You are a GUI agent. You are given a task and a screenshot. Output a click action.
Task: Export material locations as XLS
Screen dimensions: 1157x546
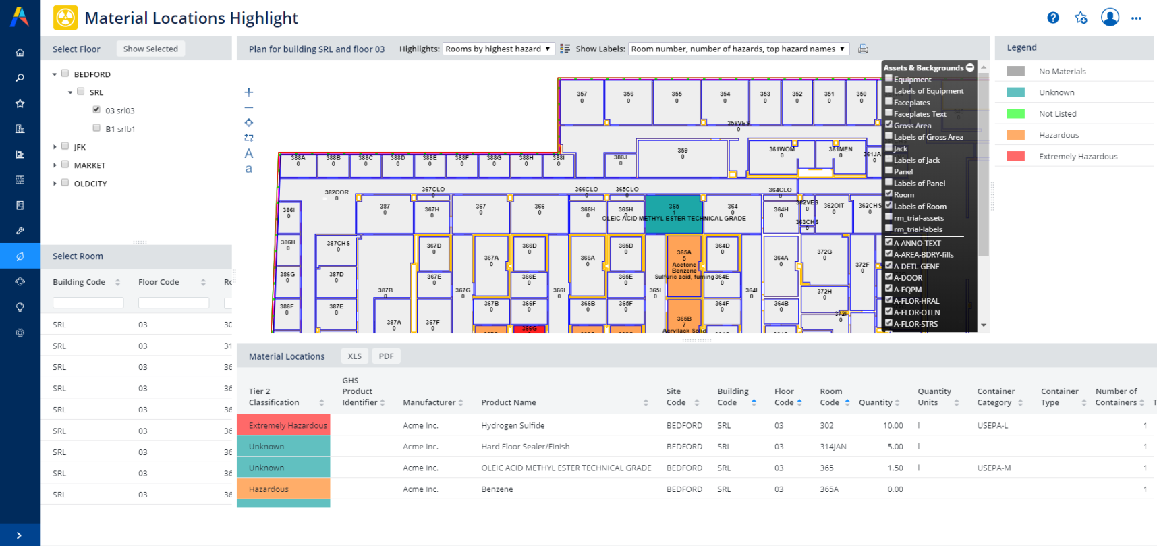[354, 356]
